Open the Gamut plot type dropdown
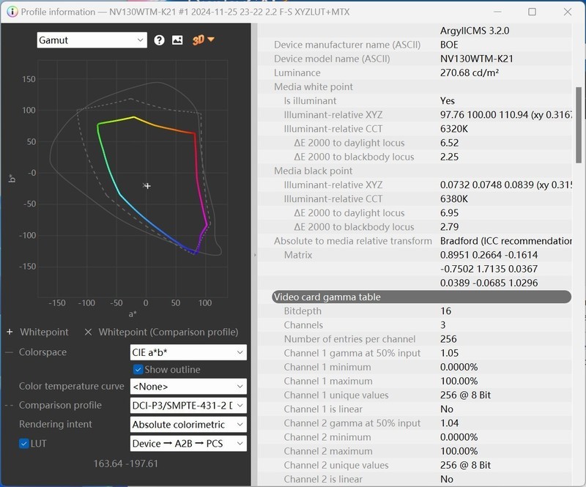586x487 pixels. [x=92, y=40]
